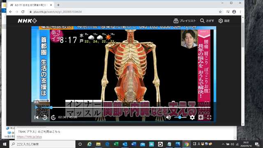Viewport: 263px width, 148px height.
Task: Click the video progress handle
Action: 51,107
